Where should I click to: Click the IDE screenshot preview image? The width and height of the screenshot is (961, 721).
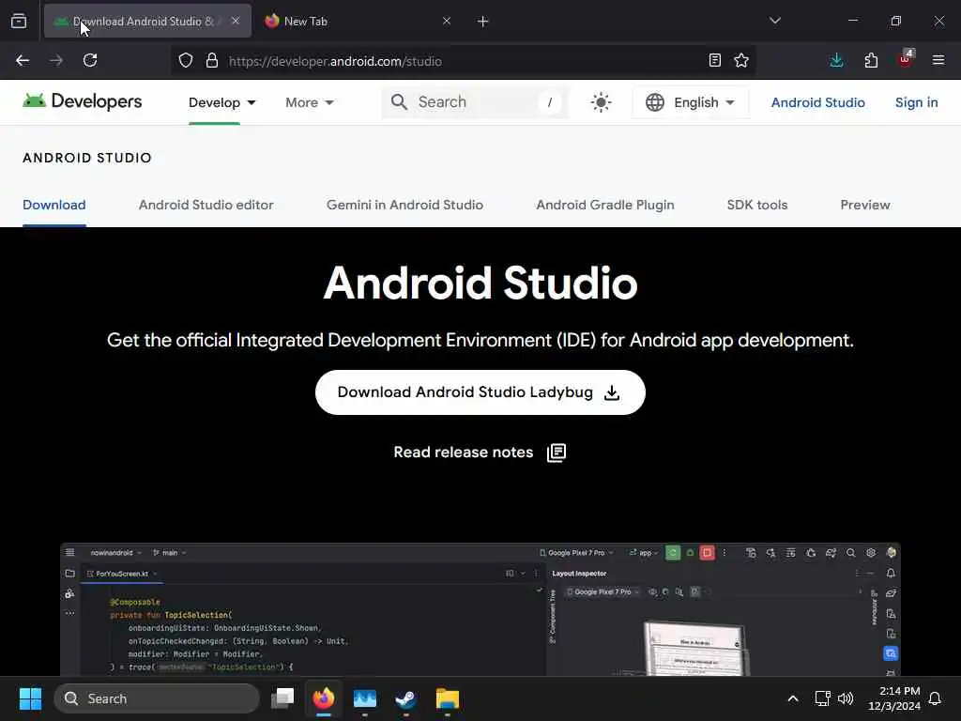(x=480, y=609)
